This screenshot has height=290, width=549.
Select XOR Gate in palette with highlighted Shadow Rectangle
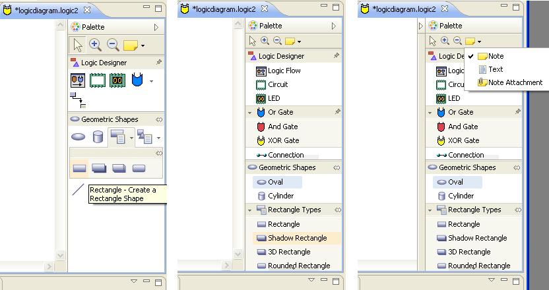(278, 140)
